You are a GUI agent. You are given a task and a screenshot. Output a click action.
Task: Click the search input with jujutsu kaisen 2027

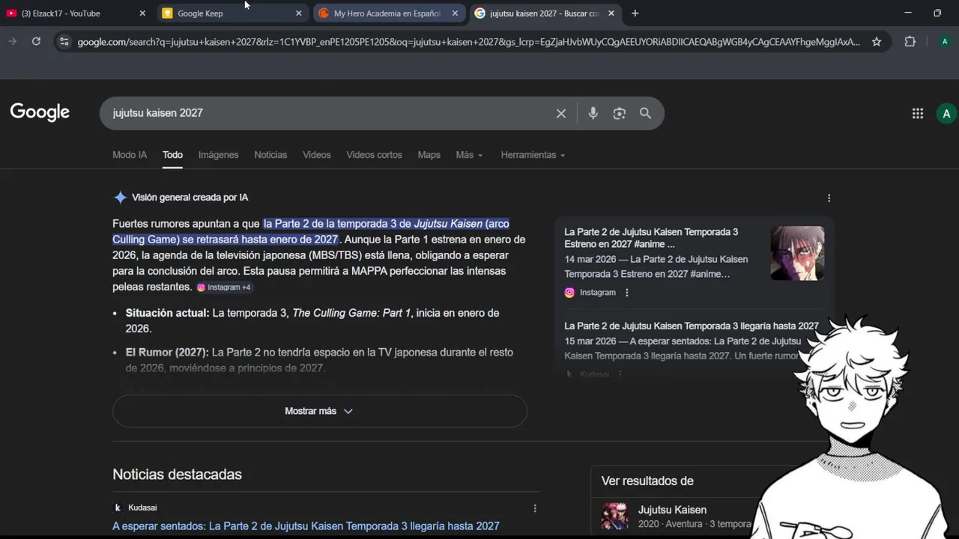[x=330, y=113]
